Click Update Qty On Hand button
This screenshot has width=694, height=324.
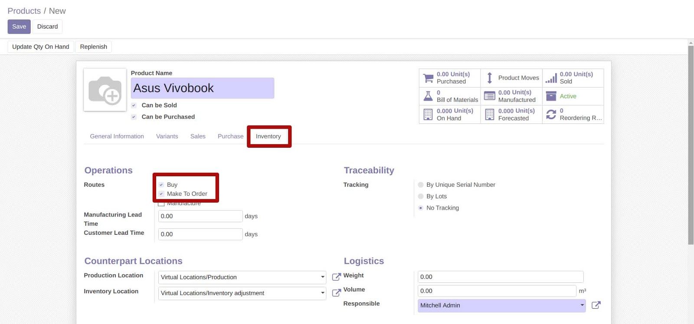41,47
